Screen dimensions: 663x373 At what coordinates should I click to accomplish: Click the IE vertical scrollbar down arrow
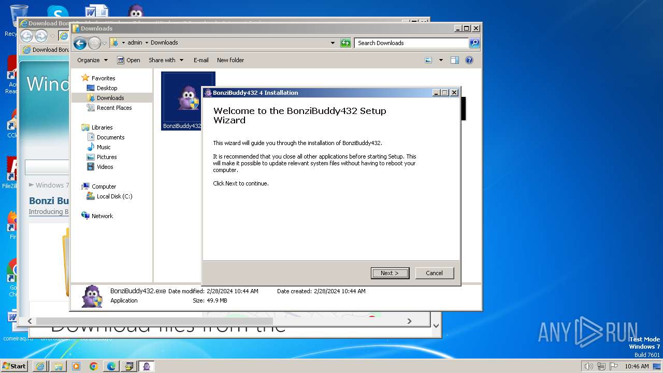(436, 326)
